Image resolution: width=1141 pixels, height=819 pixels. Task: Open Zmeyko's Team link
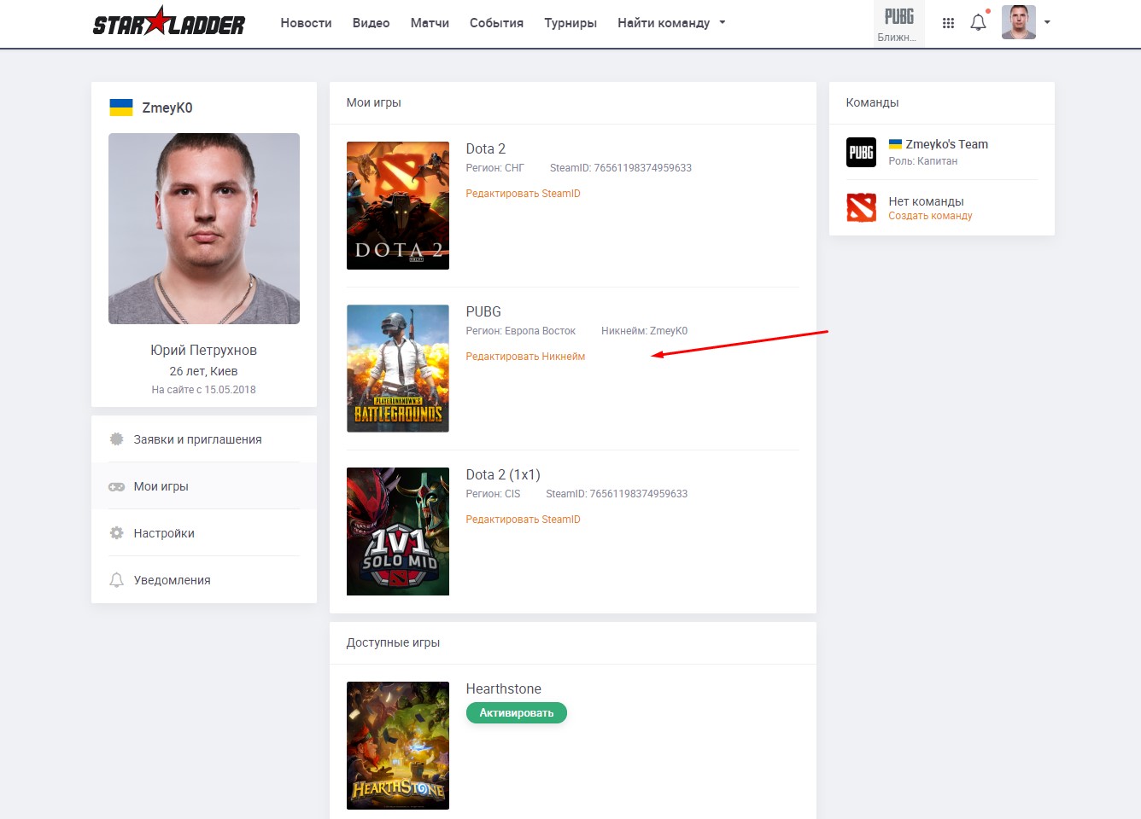click(946, 144)
